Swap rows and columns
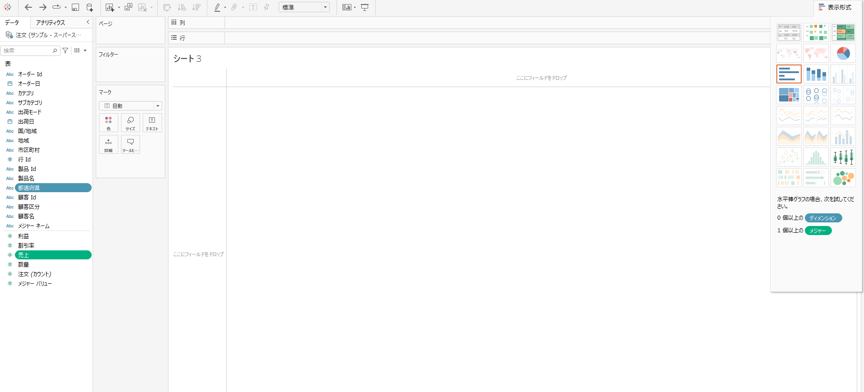This screenshot has width=864, height=392. 167,7
